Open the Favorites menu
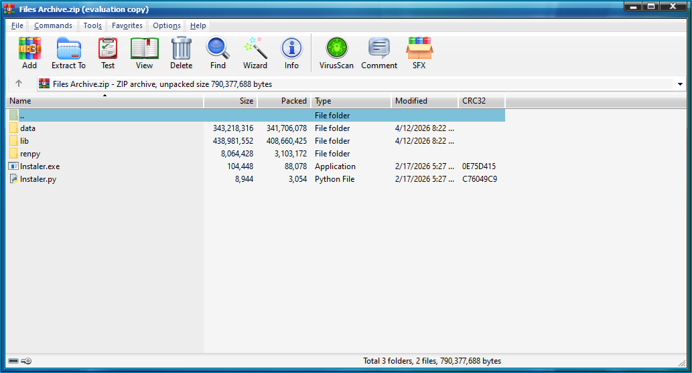This screenshot has height=373, width=692. tap(127, 25)
